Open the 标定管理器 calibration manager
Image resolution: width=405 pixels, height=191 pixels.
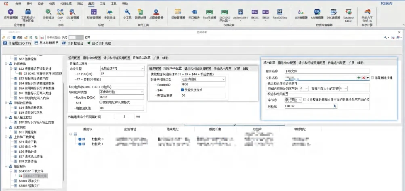94,14
